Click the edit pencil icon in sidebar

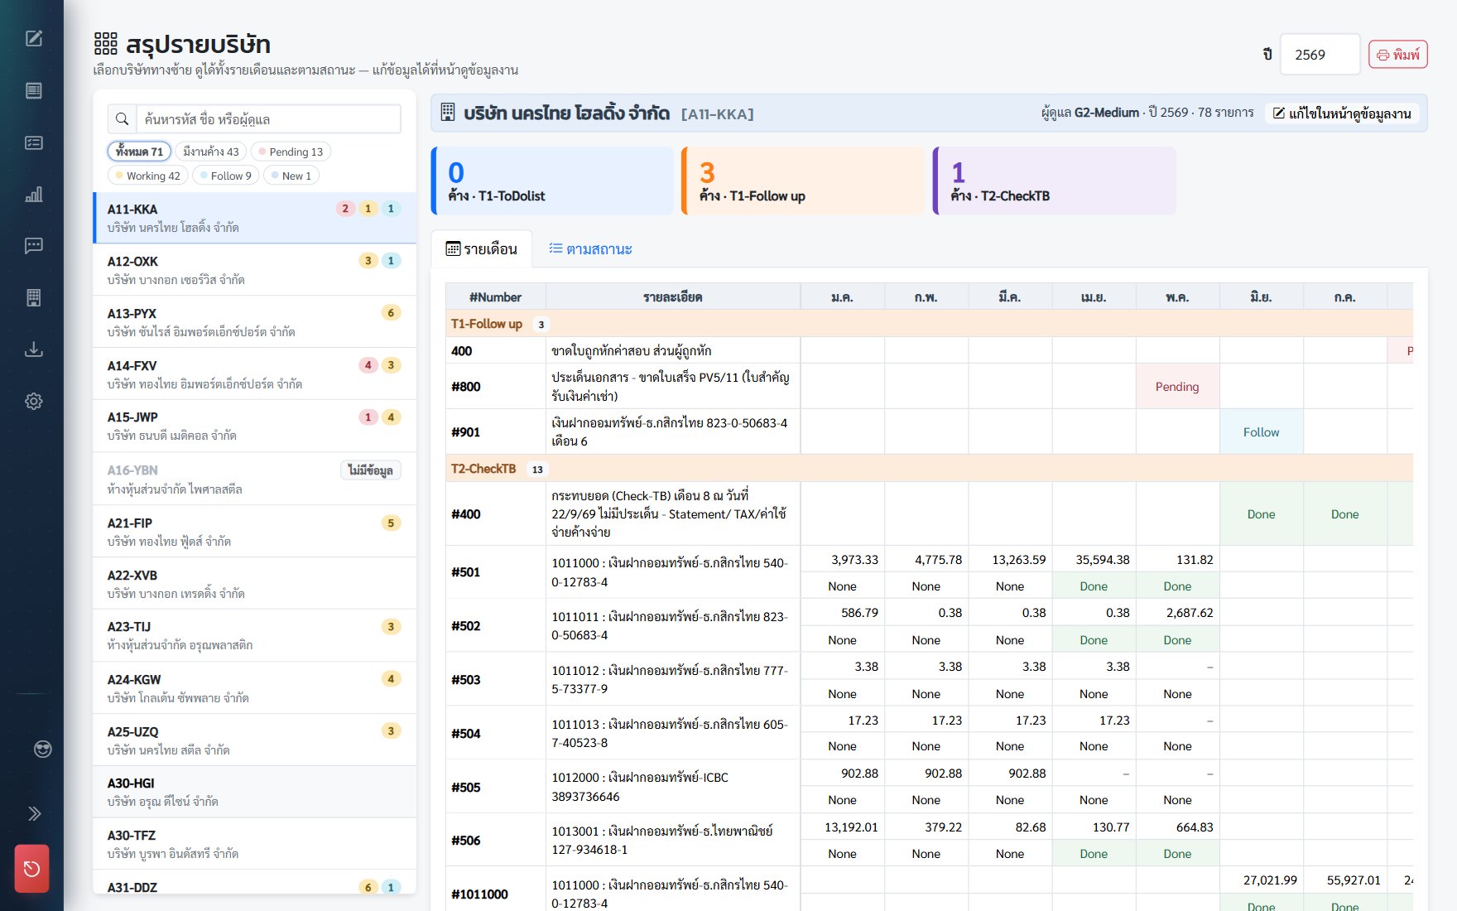pyautogui.click(x=34, y=38)
